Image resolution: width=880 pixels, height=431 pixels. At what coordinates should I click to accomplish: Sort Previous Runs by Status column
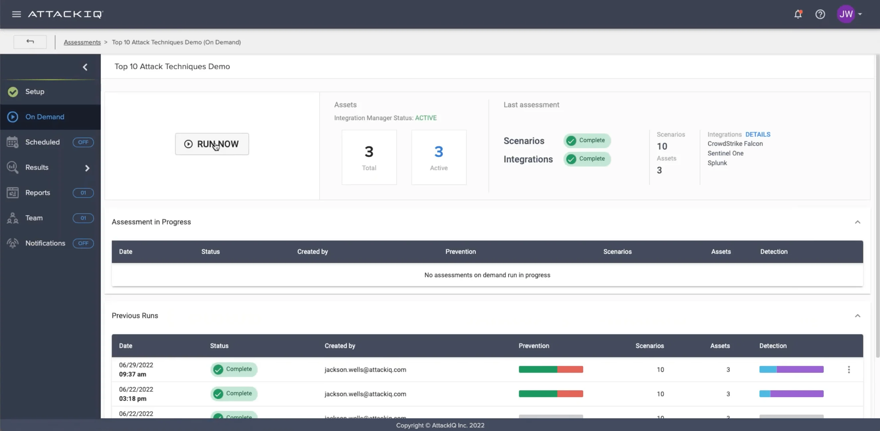219,346
